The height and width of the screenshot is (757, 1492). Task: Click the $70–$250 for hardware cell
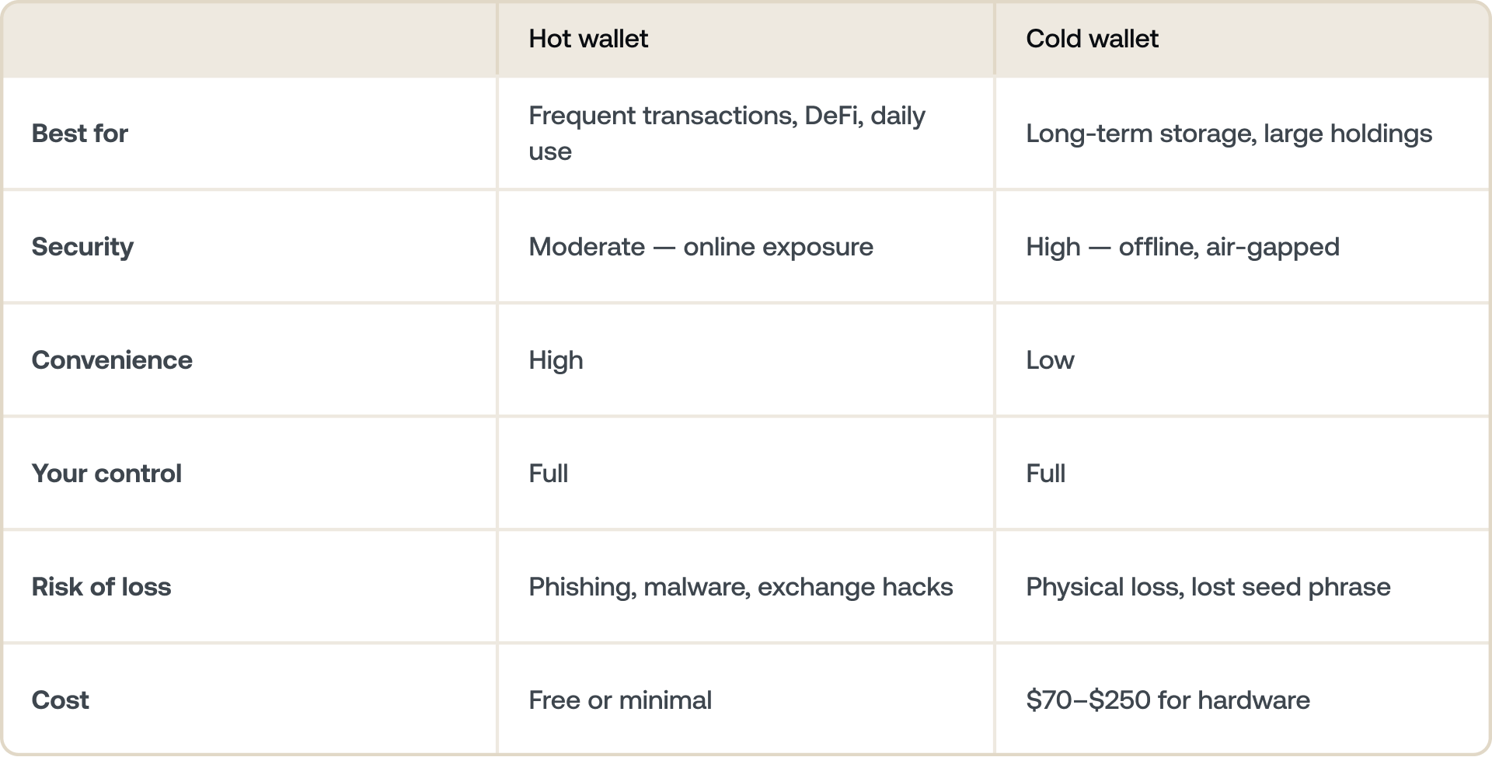coord(1168,700)
